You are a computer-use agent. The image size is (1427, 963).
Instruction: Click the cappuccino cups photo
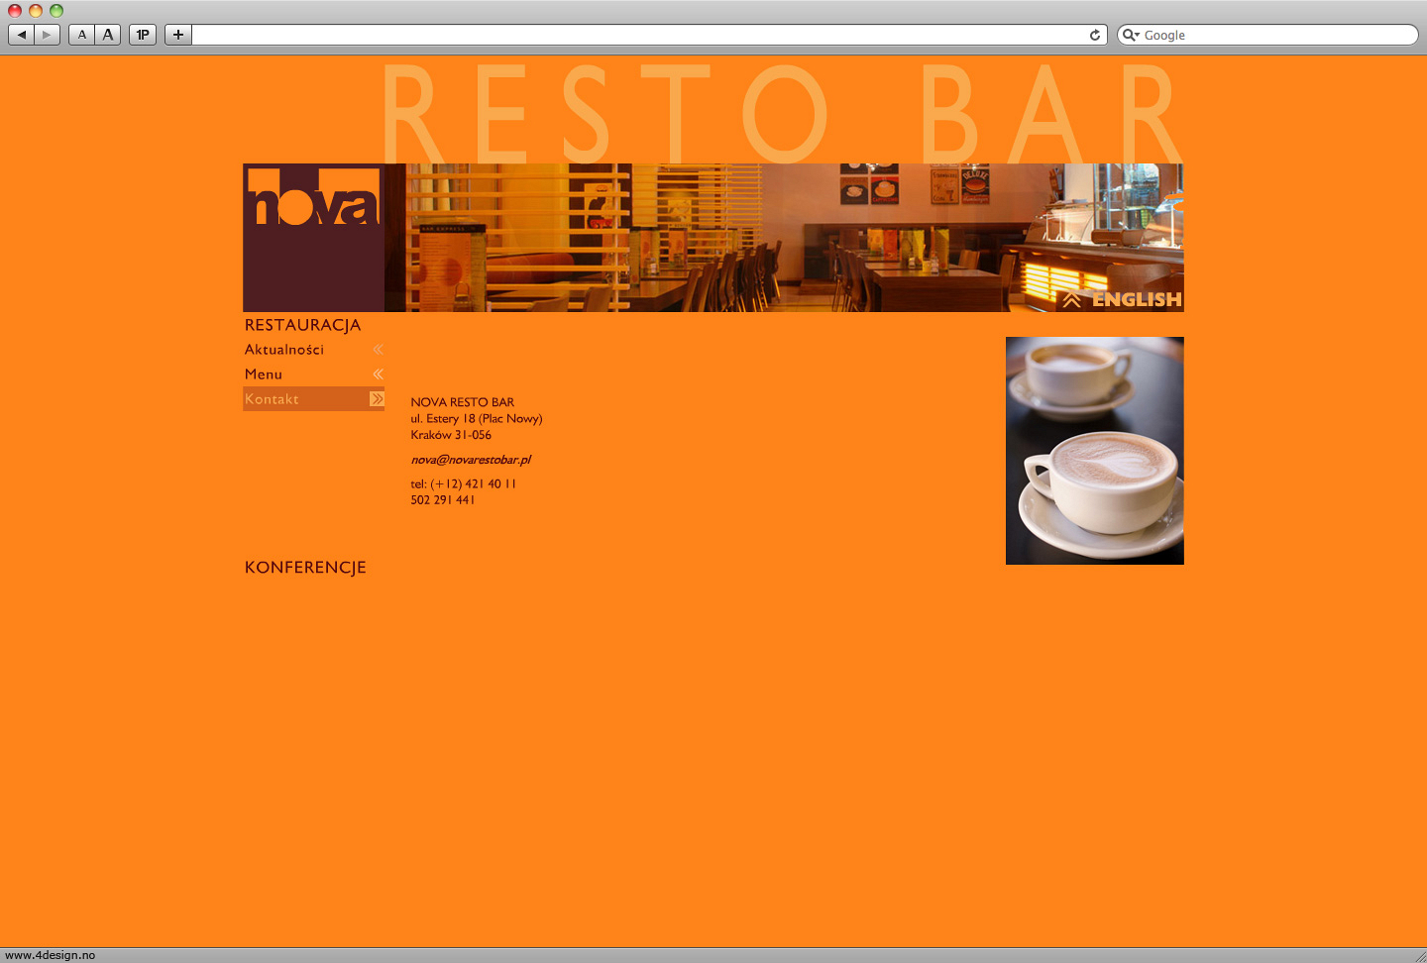click(1095, 451)
